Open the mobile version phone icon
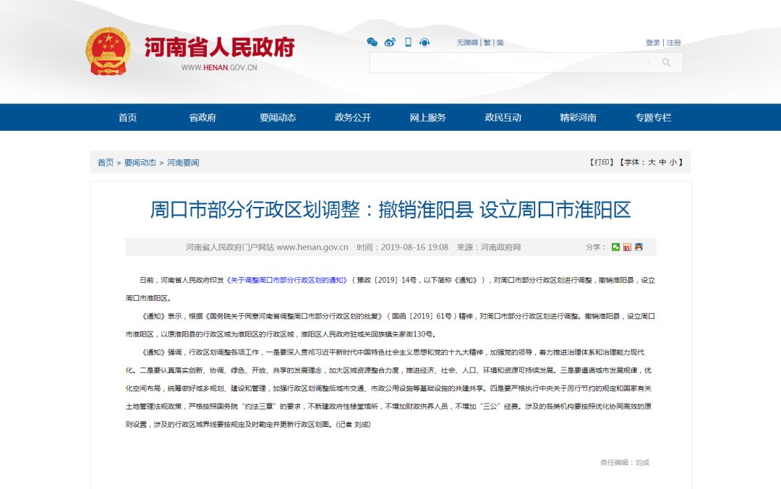The width and height of the screenshot is (781, 489). [x=409, y=41]
